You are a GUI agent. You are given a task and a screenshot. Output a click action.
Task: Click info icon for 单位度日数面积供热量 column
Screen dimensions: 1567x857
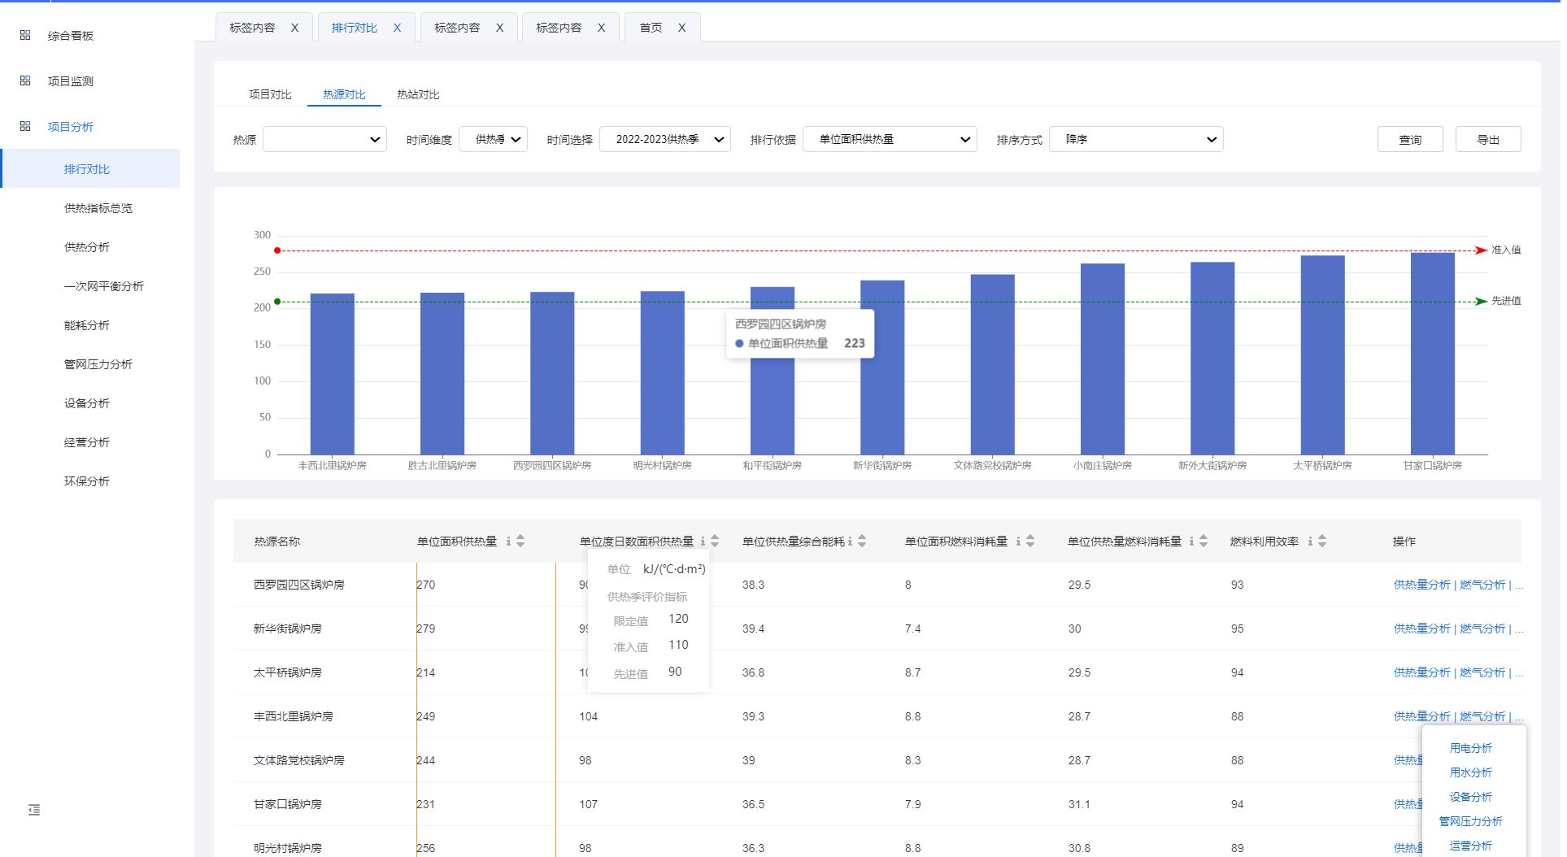(703, 541)
